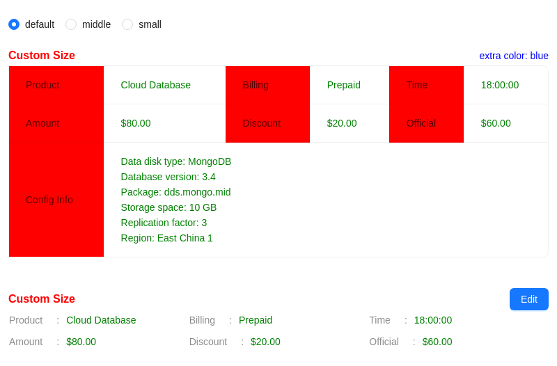Screen dimensions: 557x366
Task: Click gray 'Billing' label in borderless list
Action: (202, 320)
